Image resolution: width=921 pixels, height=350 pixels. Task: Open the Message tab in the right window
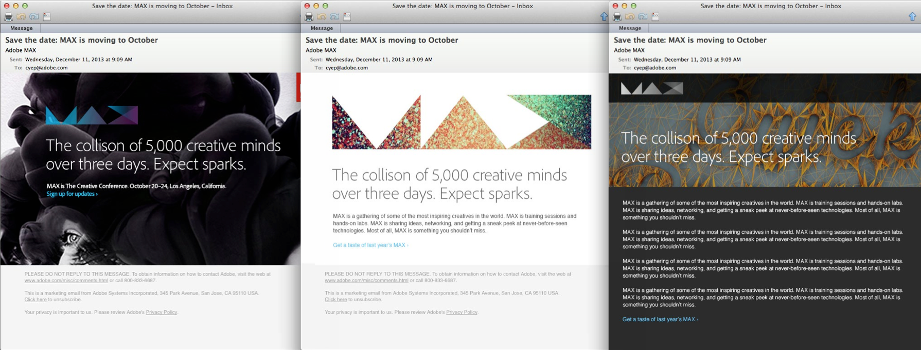pyautogui.click(x=630, y=28)
